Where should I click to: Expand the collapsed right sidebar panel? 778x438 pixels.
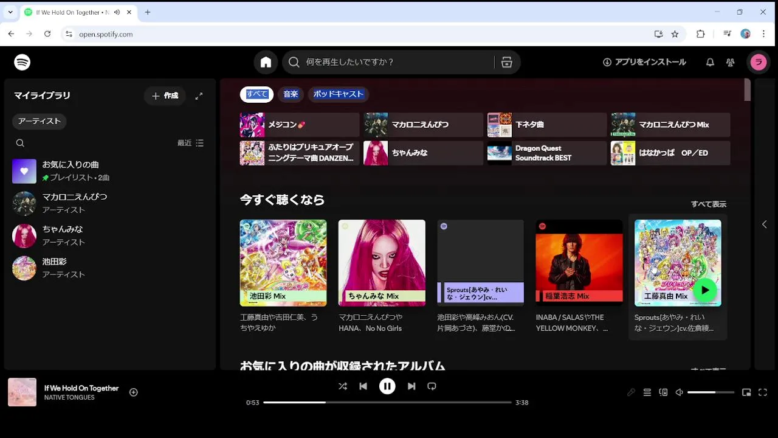(x=764, y=224)
